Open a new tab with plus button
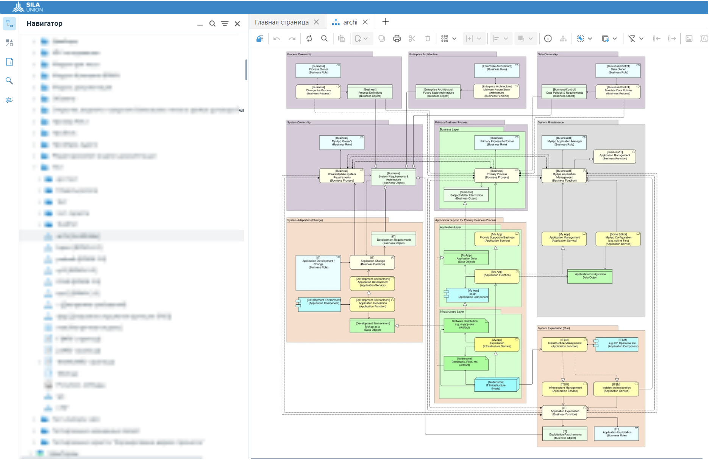Viewport: 709px width, 461px height. [x=385, y=22]
